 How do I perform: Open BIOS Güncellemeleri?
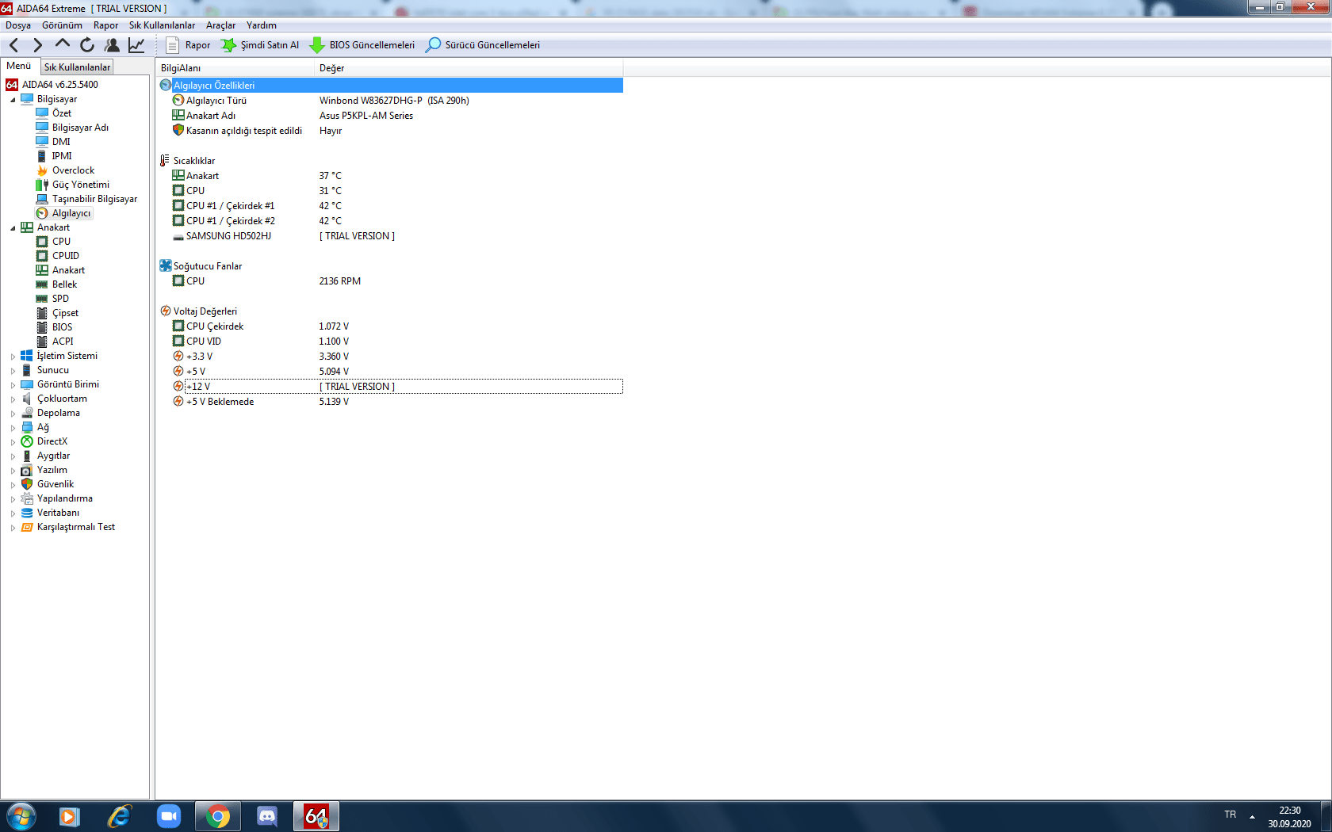(x=362, y=45)
